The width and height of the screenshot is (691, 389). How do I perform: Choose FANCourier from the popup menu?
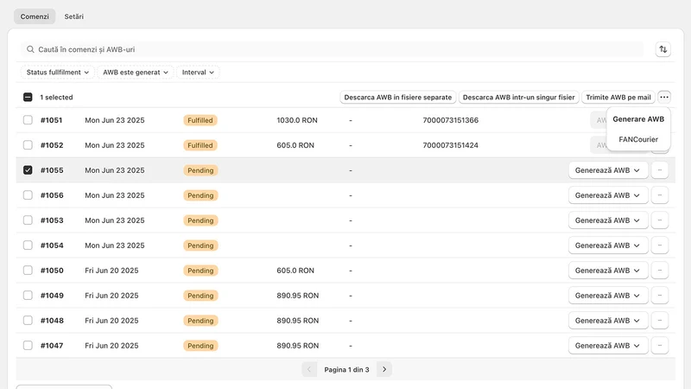638,139
